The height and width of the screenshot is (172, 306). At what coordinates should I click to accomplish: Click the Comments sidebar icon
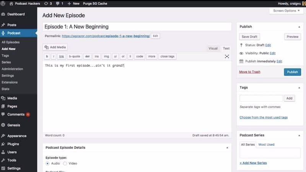coord(3,114)
